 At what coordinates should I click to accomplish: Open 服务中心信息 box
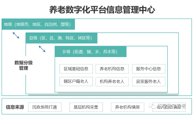tap(148, 69)
